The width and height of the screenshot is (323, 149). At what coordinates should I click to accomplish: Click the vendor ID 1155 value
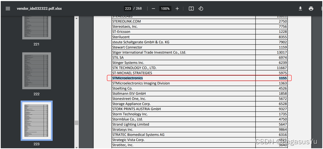click(283, 78)
